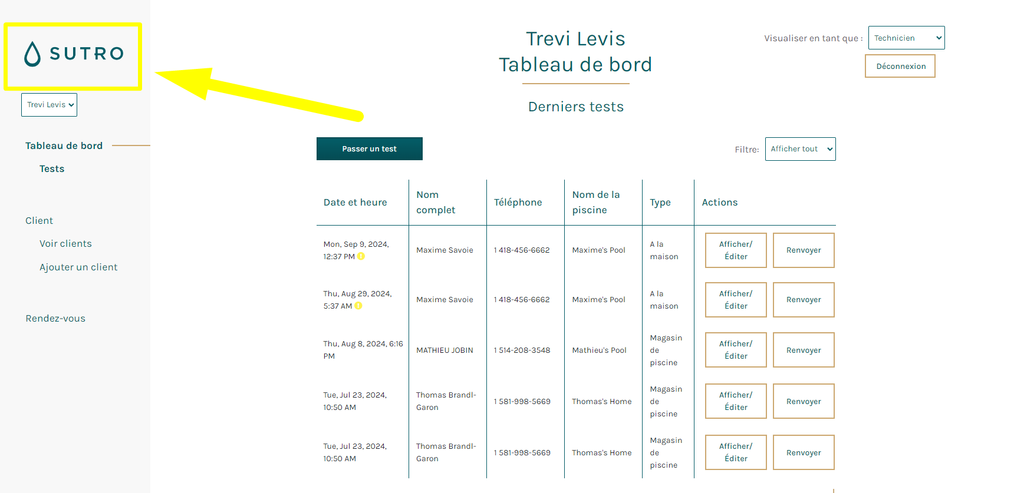
Task: Click the Téléphone column header
Action: 518,203
